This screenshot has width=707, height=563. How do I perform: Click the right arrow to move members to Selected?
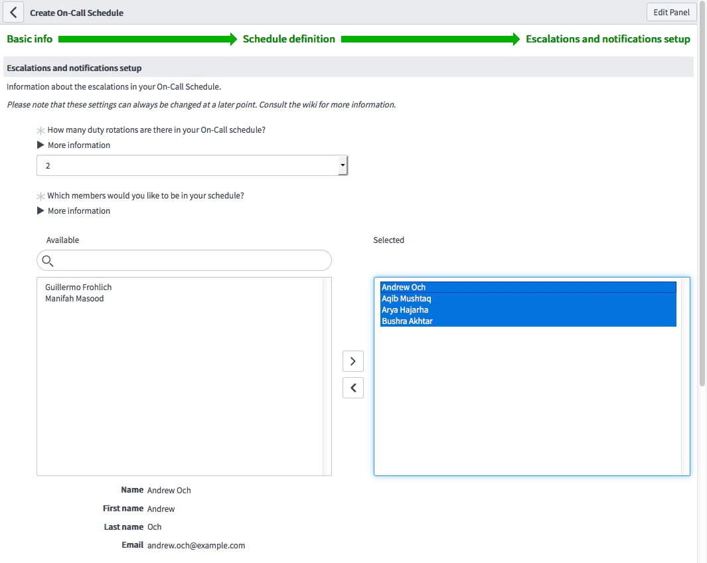click(353, 361)
